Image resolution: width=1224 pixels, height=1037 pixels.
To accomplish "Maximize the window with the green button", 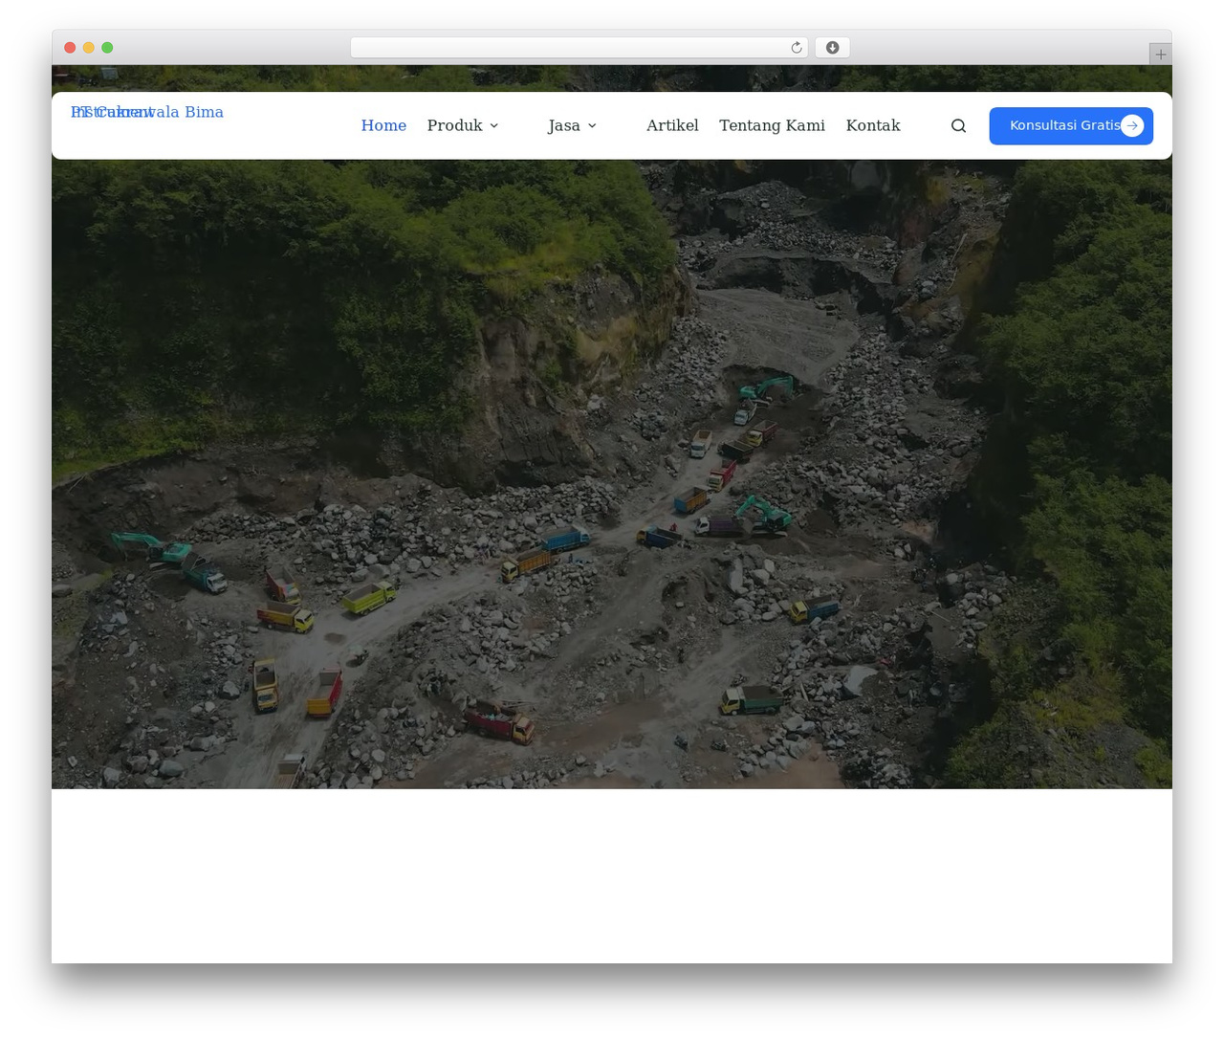I will tap(107, 48).
